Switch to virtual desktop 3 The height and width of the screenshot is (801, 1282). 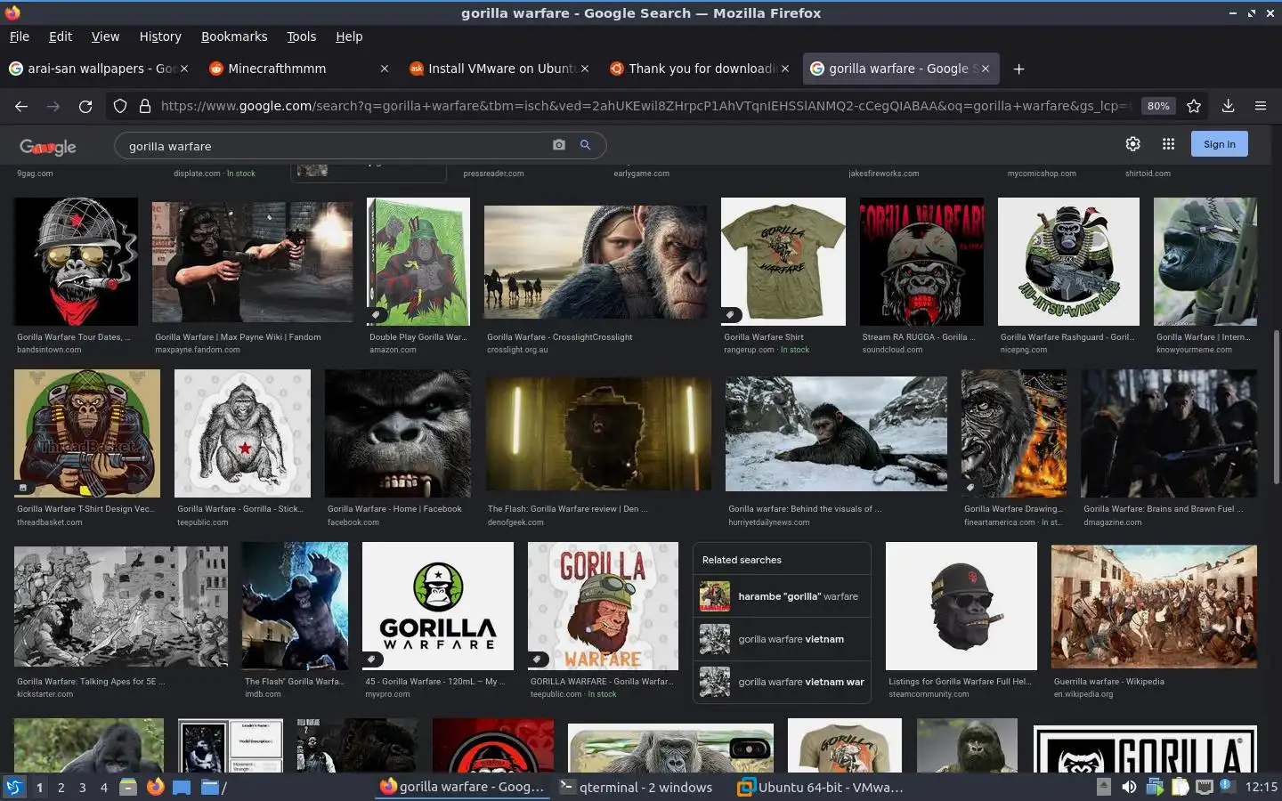tap(83, 788)
